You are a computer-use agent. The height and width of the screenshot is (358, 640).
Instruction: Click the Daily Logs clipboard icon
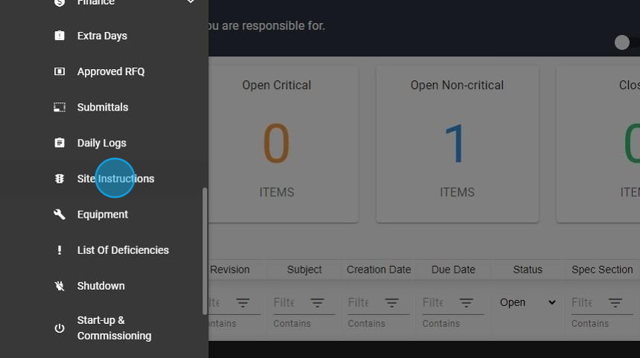coord(60,143)
